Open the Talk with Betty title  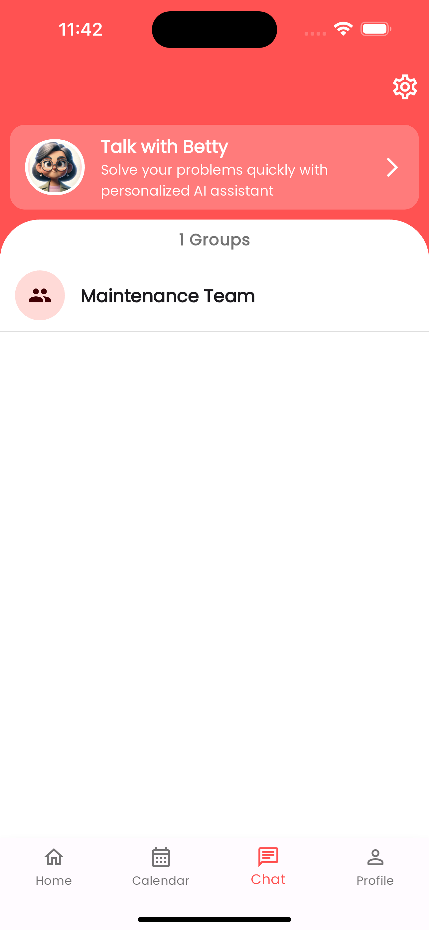pyautogui.click(x=164, y=147)
